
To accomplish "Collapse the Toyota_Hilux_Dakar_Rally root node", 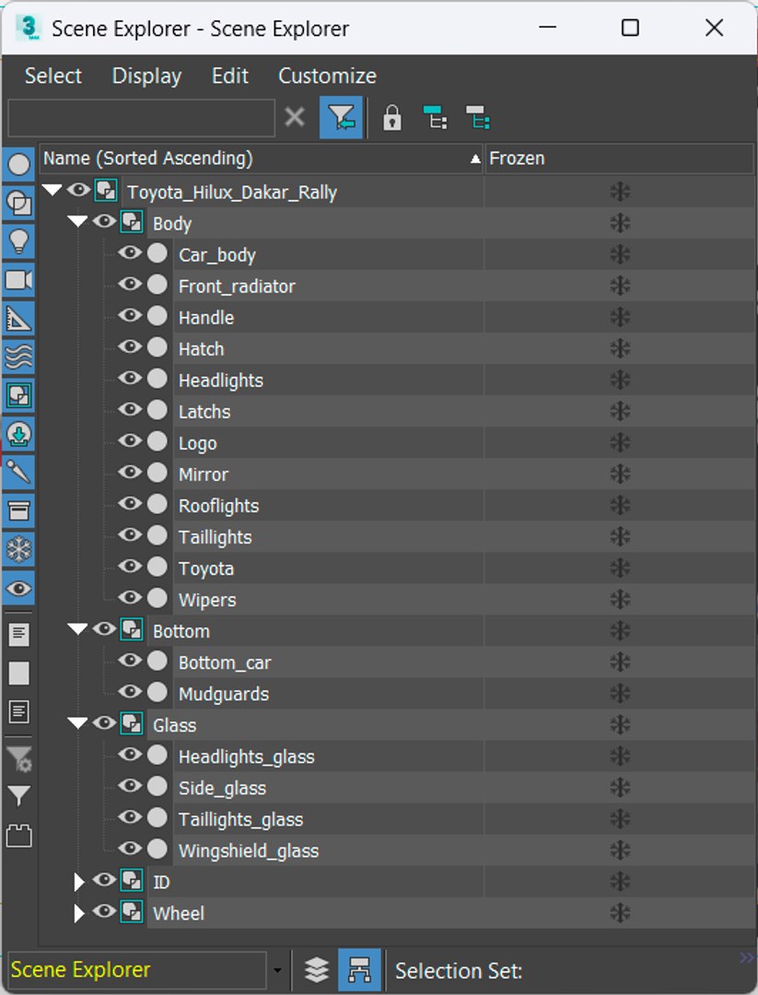I will click(x=52, y=189).
